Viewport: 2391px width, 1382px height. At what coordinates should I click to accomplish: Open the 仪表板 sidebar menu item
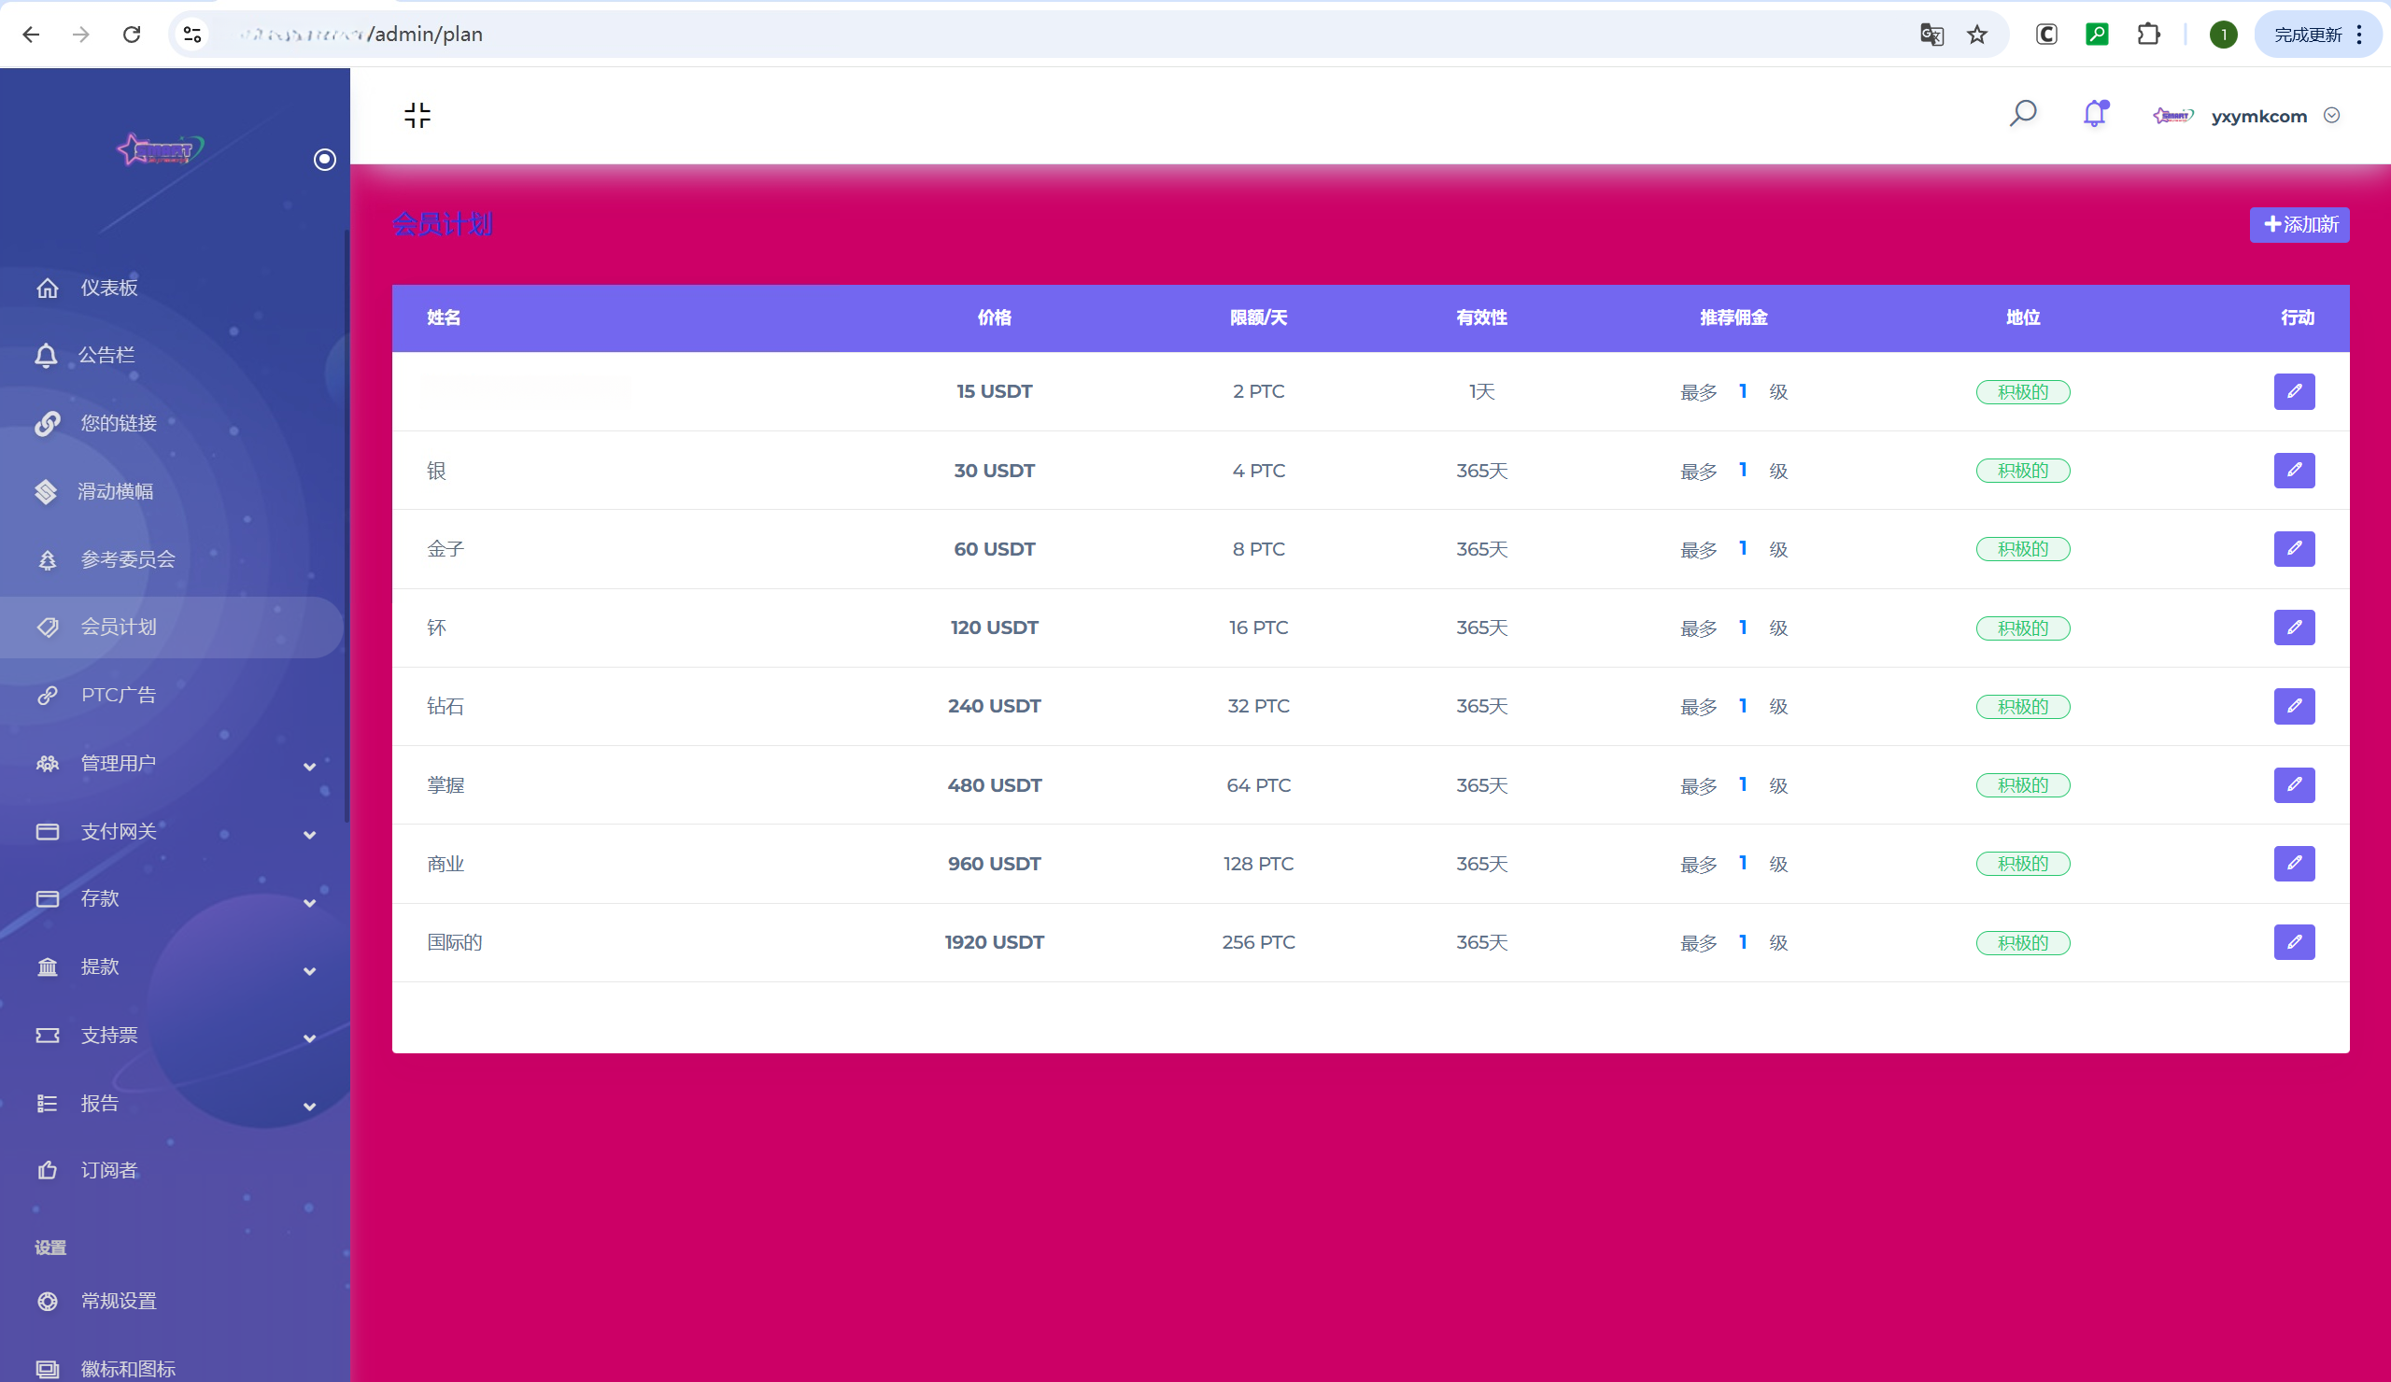coord(109,288)
